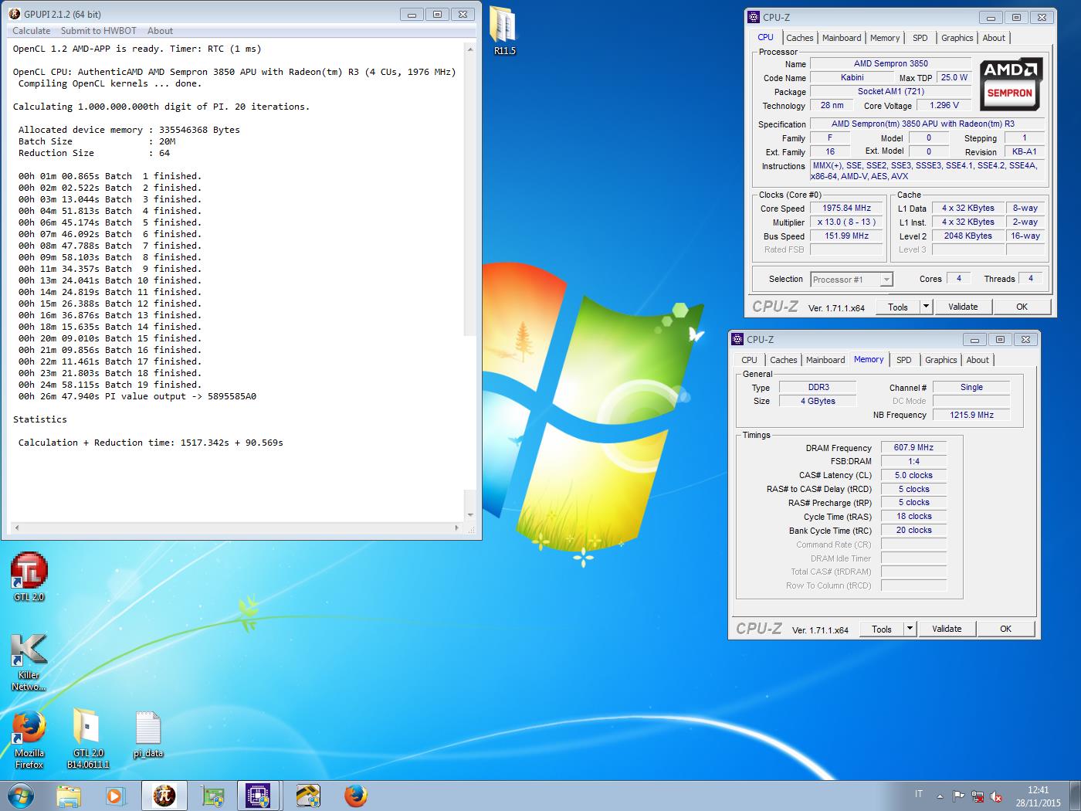Switch to Mainboard tab in upper CPU-Z
This screenshot has height=811, width=1081.
point(842,38)
